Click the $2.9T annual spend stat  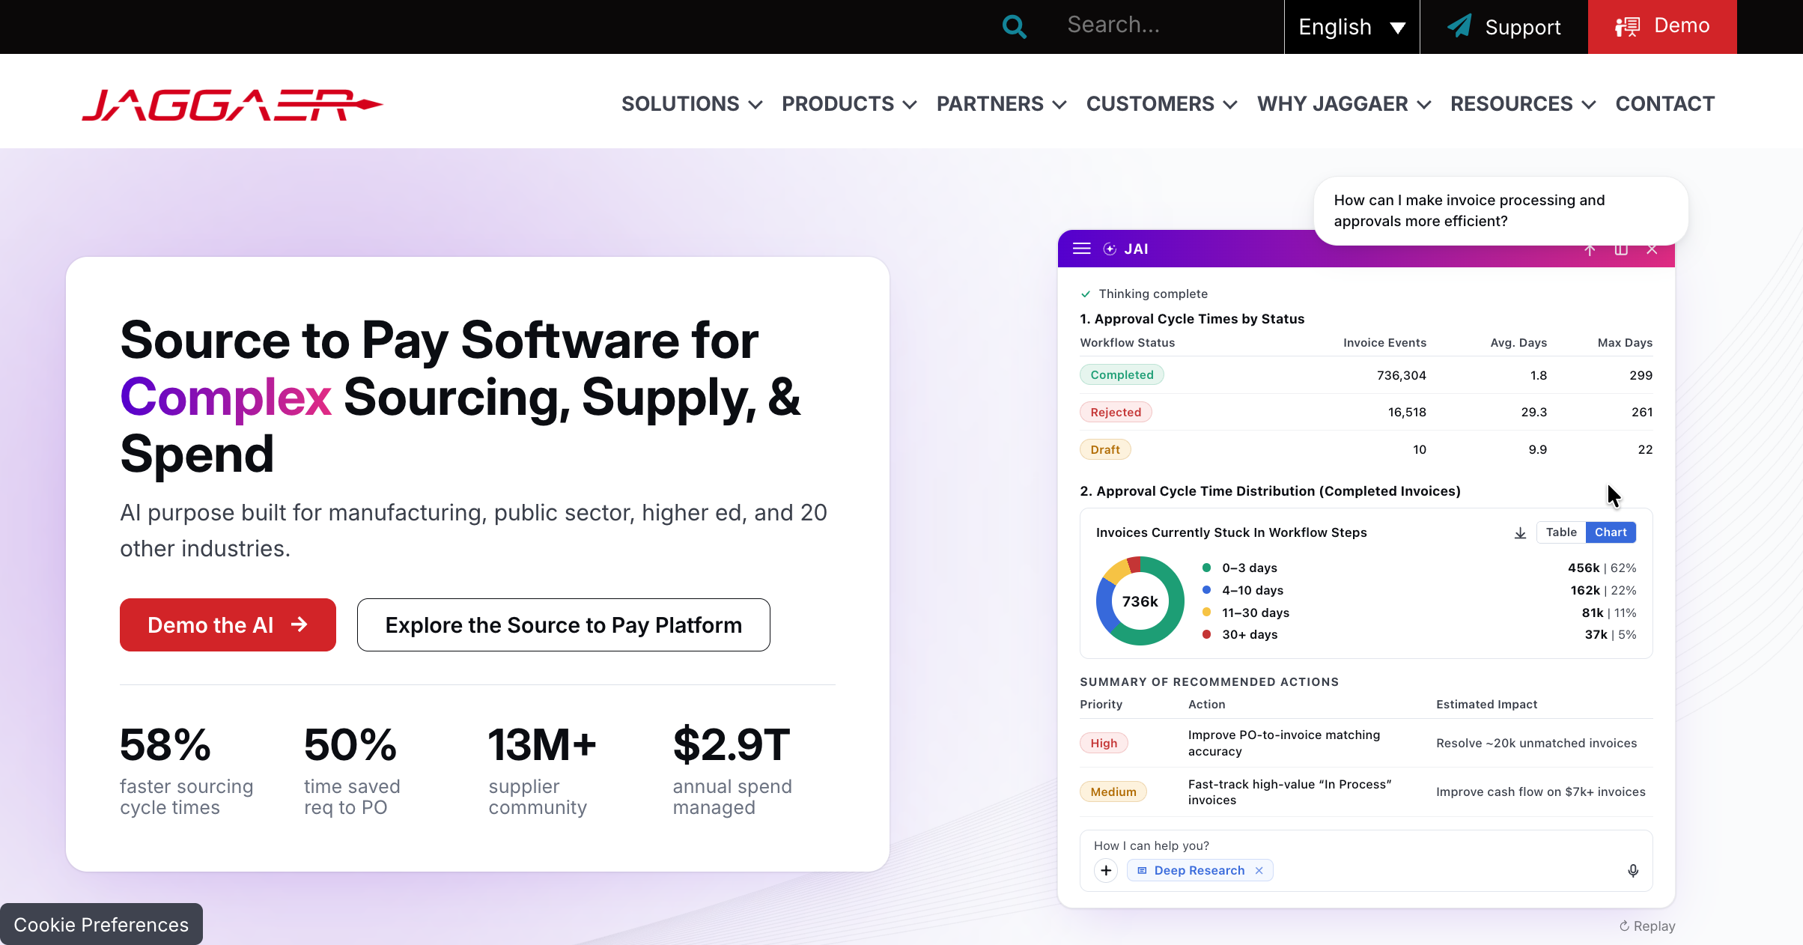point(732,771)
